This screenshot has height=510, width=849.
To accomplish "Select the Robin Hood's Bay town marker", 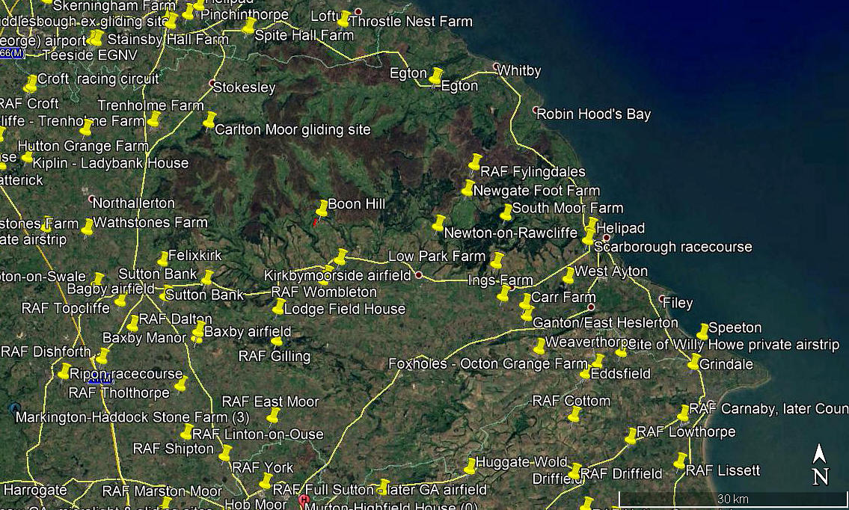I will 536,110.
